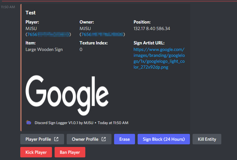Viewport: 237px width, 160px height.
Task: Click player name 'MJSU' under Player
Action: (x=31, y=28)
